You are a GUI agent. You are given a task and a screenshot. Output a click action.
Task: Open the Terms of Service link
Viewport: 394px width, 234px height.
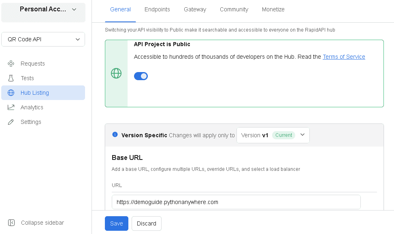[344, 57]
